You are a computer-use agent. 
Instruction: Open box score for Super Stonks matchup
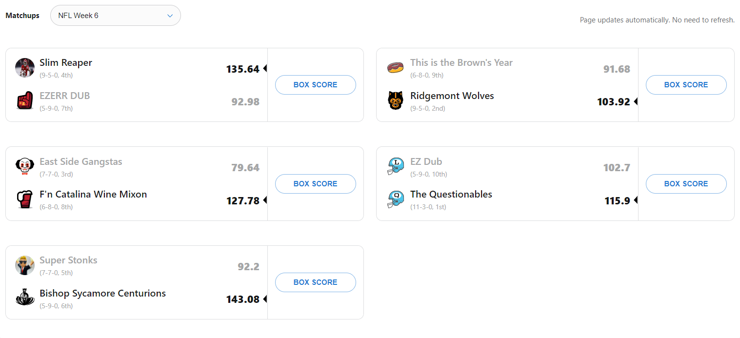[315, 282]
